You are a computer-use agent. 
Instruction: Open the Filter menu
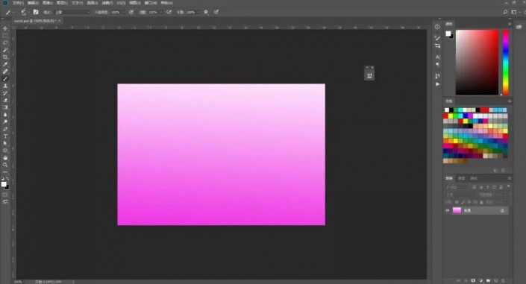(x=107, y=3)
